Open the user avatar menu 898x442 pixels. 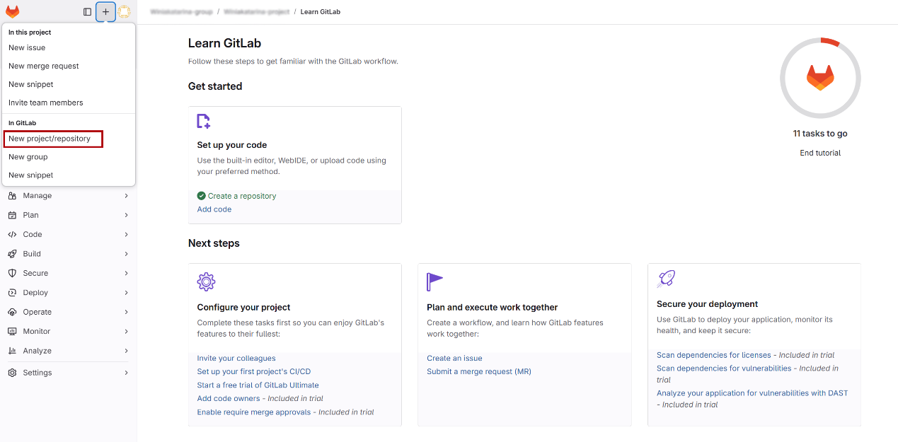pos(124,12)
